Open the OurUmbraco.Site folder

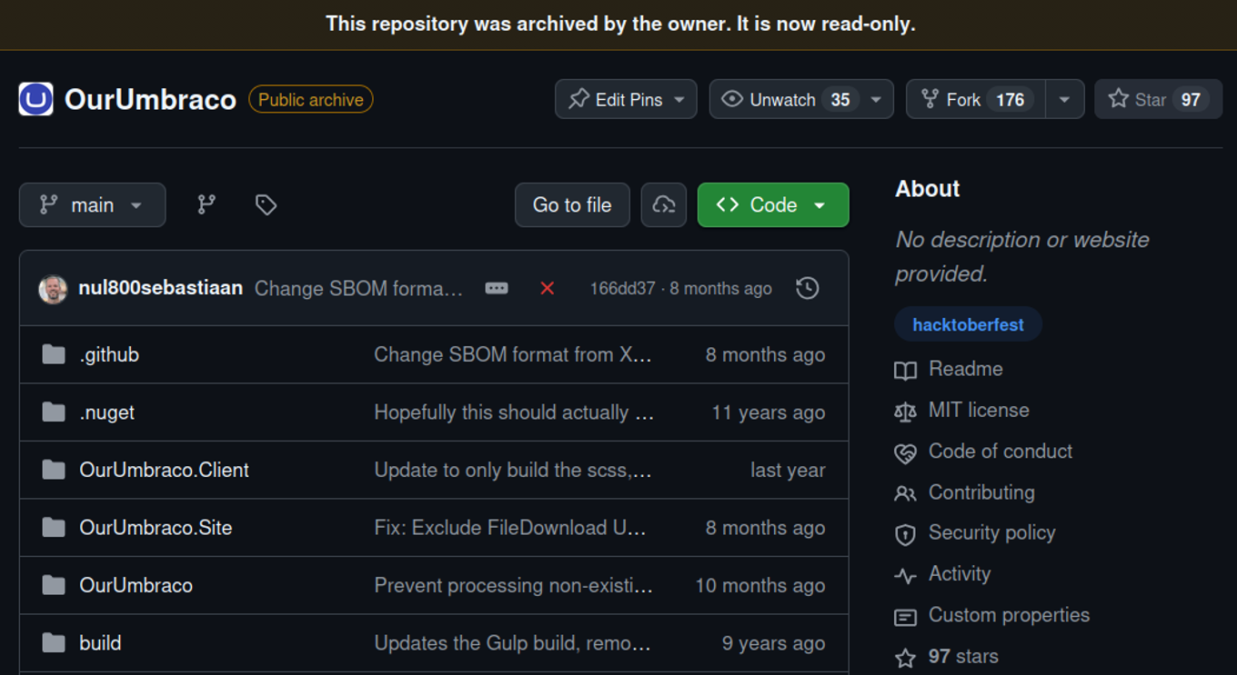click(156, 528)
